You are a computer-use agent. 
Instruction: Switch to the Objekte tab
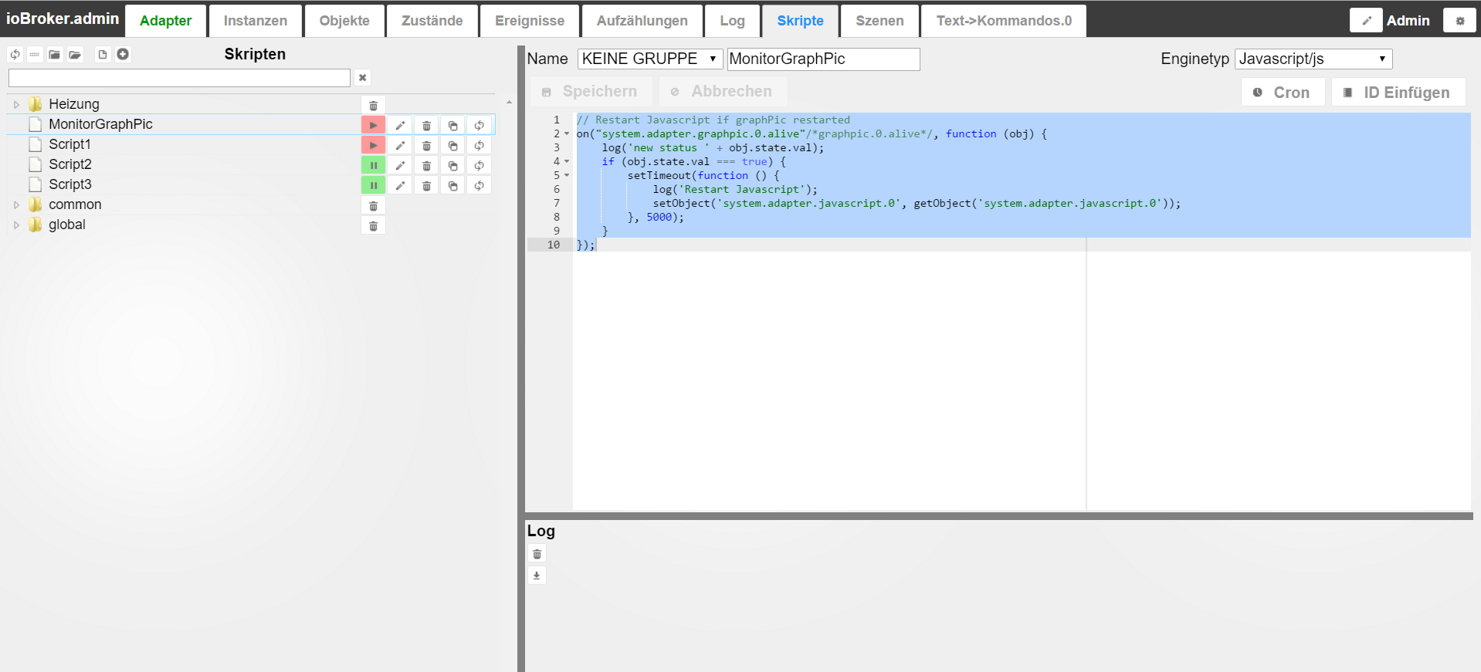pyautogui.click(x=344, y=21)
